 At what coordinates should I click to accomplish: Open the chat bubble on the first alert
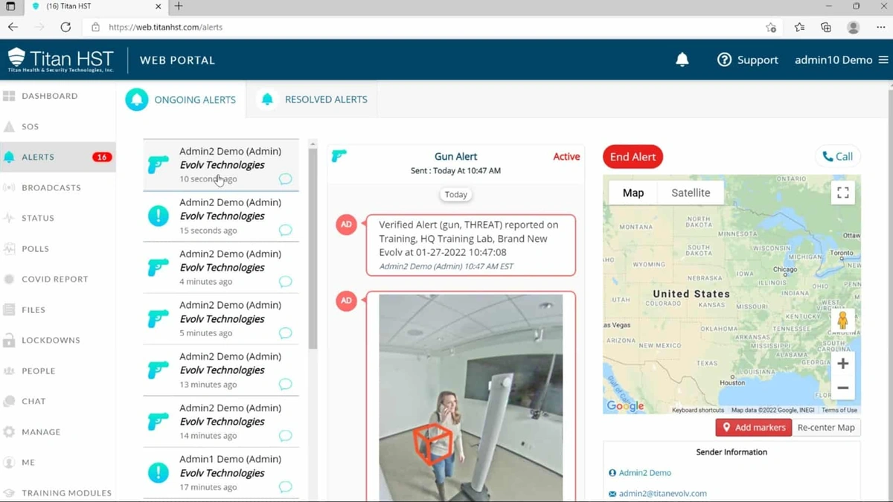(x=284, y=178)
